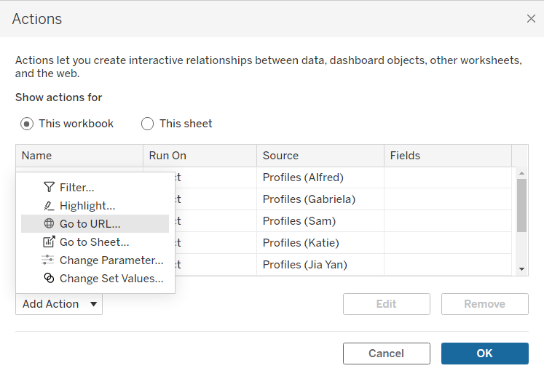The image size is (544, 379).
Task: Choose Go to Sheet... menu entry
Action: [94, 242]
